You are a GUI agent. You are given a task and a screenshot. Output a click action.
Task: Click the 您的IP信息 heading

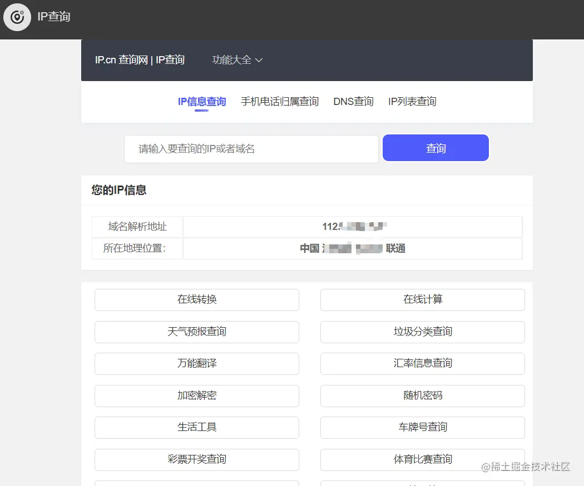119,190
